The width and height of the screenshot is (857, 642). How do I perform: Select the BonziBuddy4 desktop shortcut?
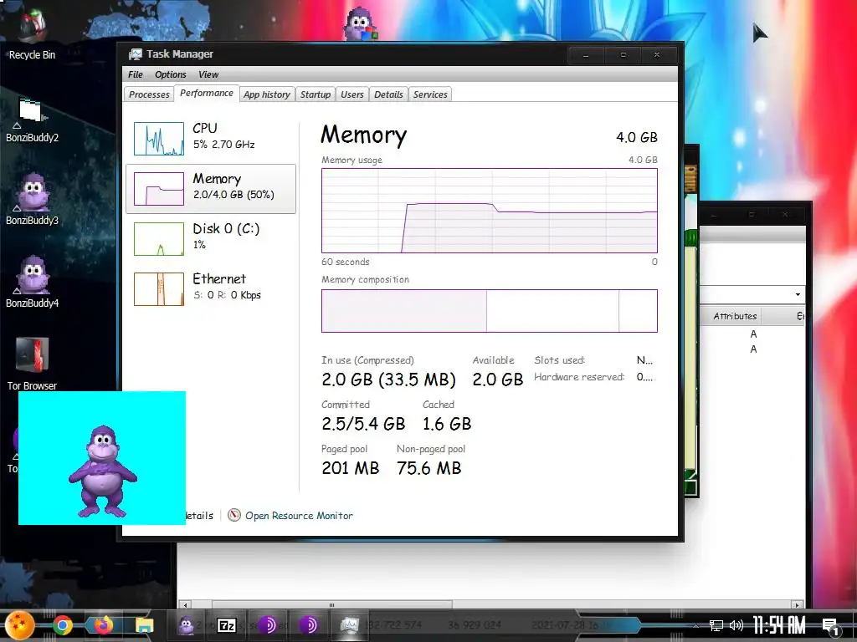pyautogui.click(x=32, y=283)
